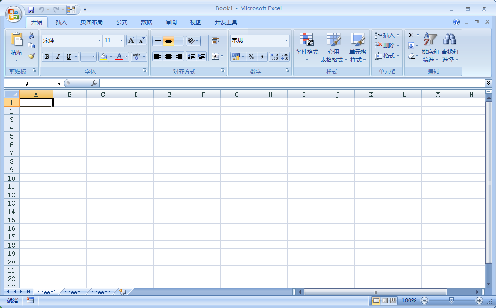Click the orientation (angled text) icon
The width and height of the screenshot is (496, 308).
click(191, 40)
